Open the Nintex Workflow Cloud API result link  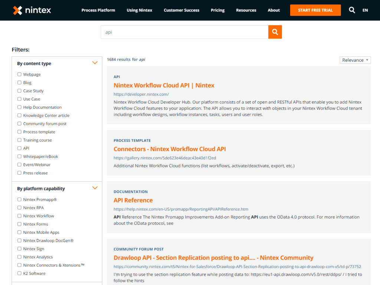[164, 85]
